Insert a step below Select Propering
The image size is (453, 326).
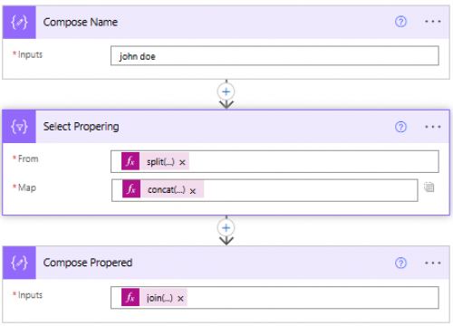(x=226, y=228)
